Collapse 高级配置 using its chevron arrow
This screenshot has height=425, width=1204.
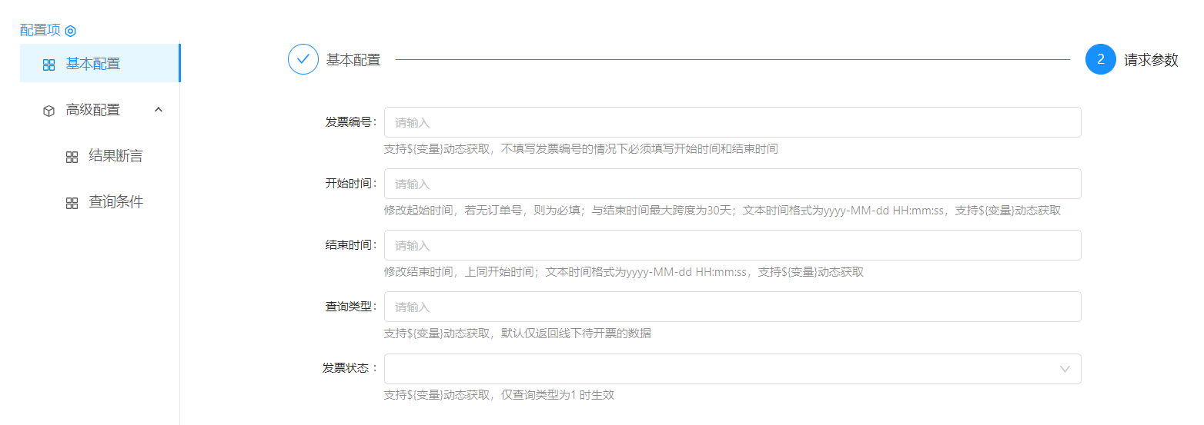click(159, 110)
